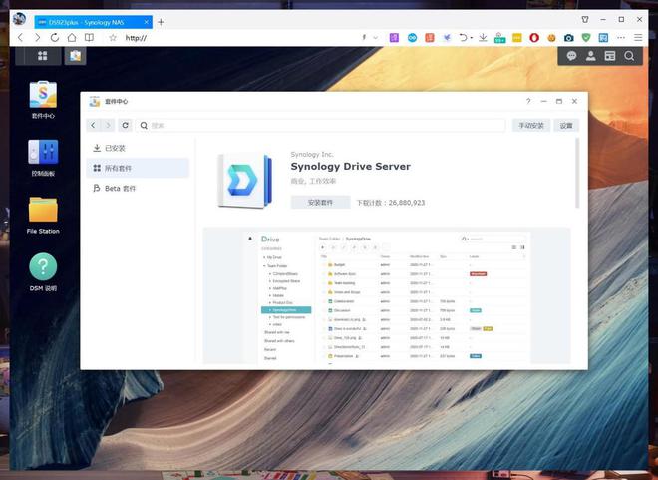The width and height of the screenshot is (658, 480).
Task: Open browser reading mode book icon
Action: (89, 38)
